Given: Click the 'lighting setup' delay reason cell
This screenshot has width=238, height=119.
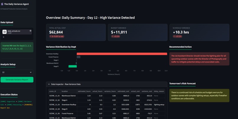Looking at the screenshot, I should tap(159, 105).
